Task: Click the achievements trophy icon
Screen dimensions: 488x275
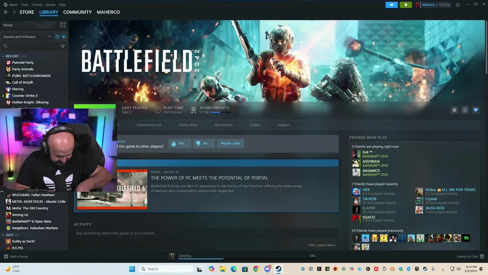Action: coord(194,110)
